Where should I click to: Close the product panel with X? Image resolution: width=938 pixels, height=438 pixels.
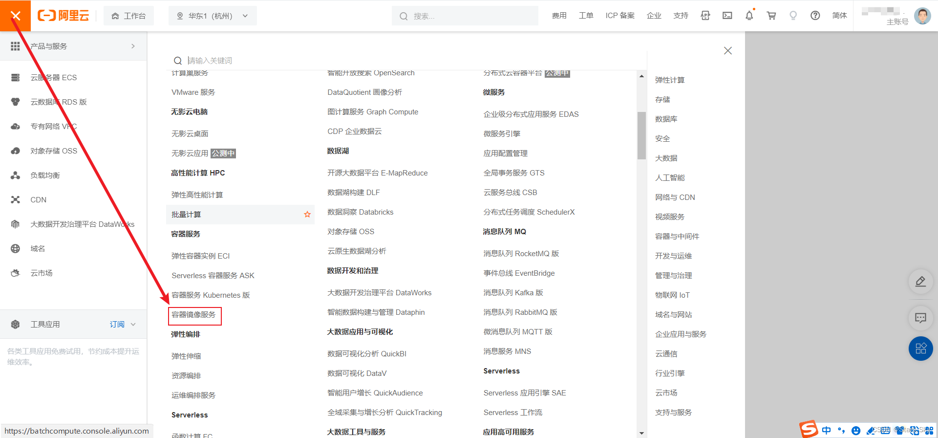coord(728,50)
